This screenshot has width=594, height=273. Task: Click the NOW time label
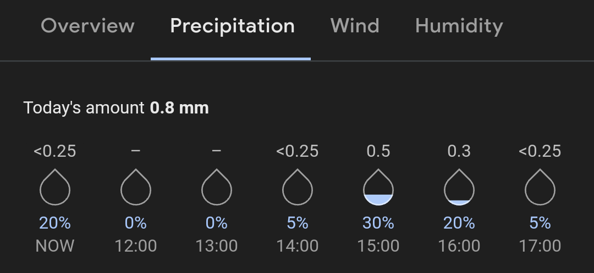[55, 246]
